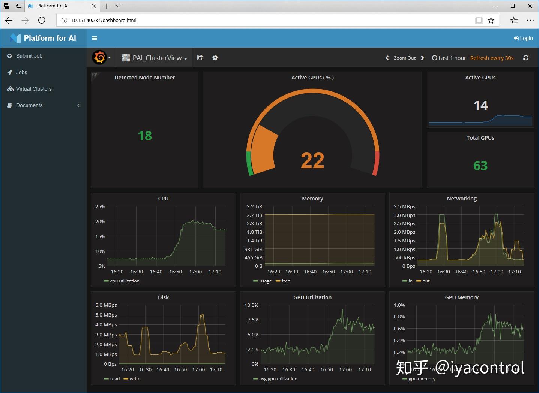The width and height of the screenshot is (539, 393).
Task: Shift time range forward with right arrow
Action: [x=423, y=58]
